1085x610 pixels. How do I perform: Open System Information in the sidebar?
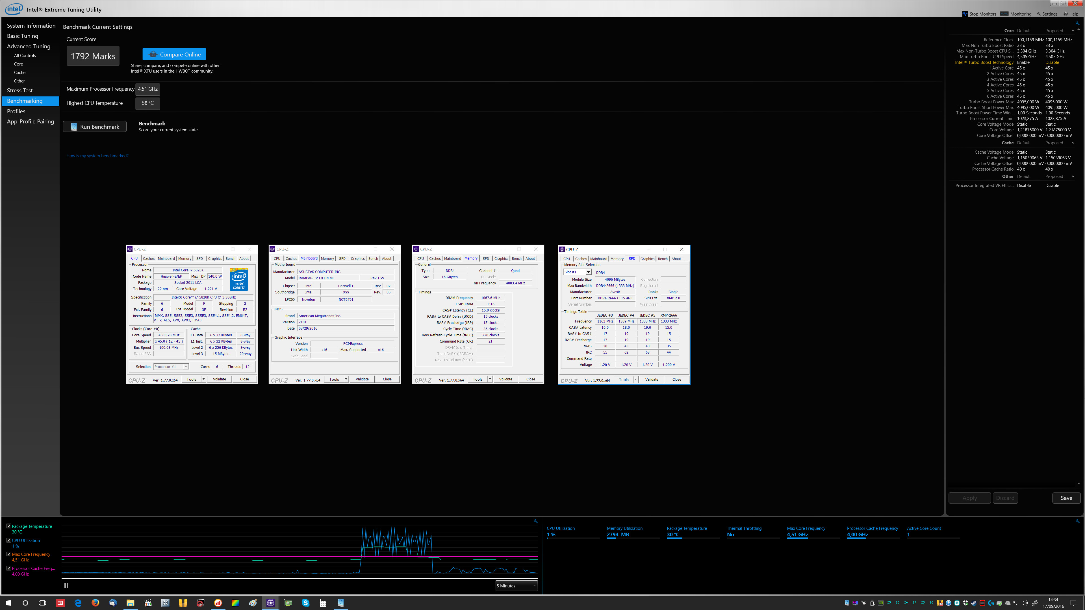click(x=31, y=26)
